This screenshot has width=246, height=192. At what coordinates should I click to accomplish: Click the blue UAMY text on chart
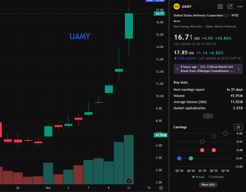click(80, 36)
